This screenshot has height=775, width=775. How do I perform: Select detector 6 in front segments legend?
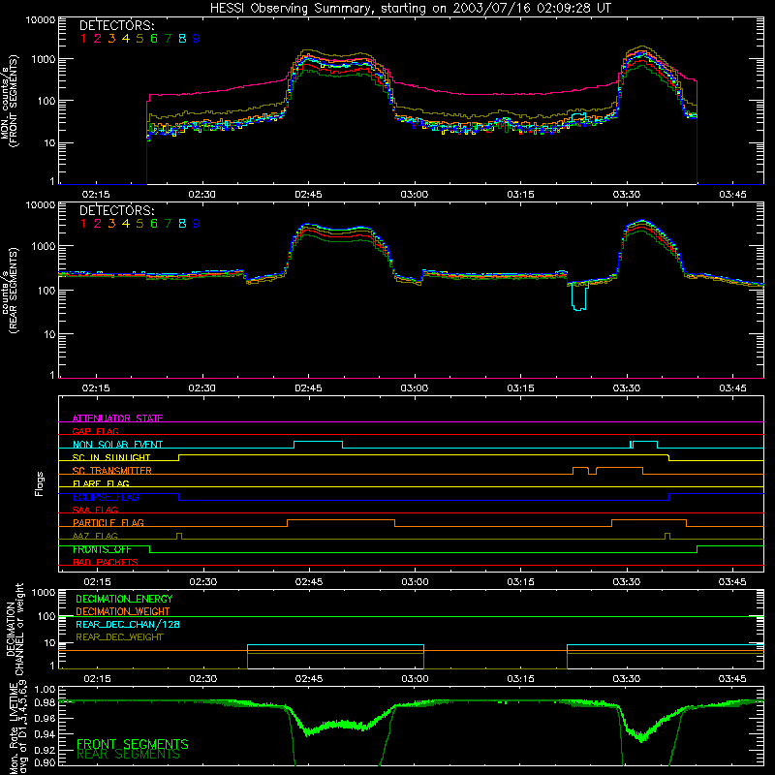[x=154, y=39]
